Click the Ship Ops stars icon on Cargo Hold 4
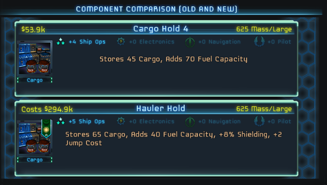Viewport: 327px width, 185px height. pos(60,41)
